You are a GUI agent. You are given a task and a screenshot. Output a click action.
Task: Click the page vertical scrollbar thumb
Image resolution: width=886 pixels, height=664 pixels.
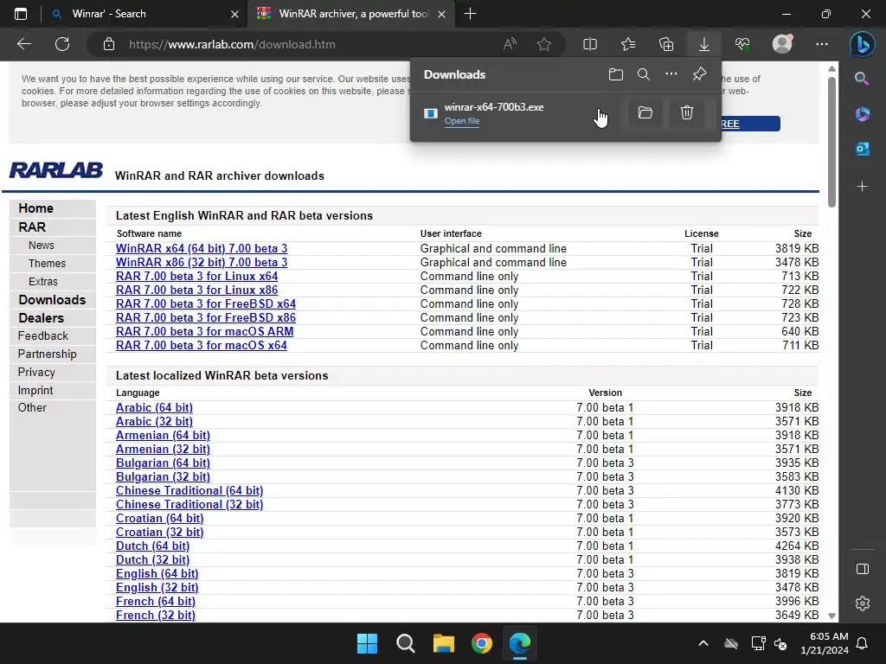[831, 141]
